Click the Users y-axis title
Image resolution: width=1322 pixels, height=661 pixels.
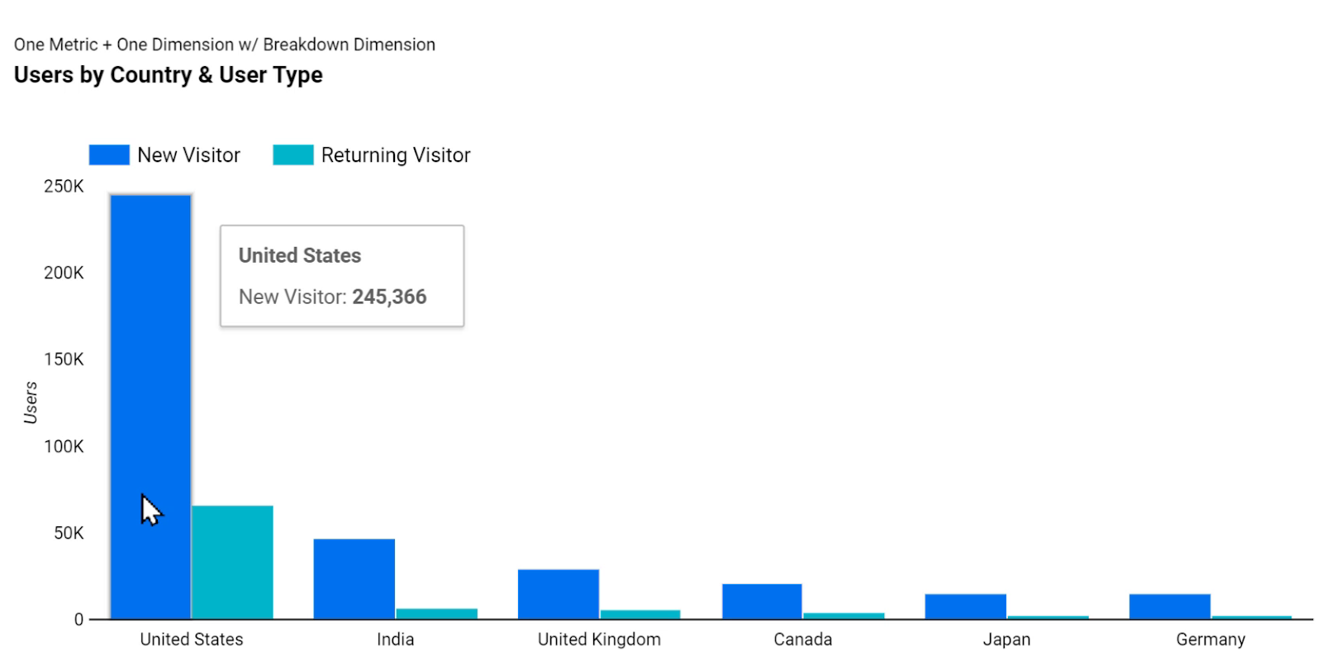31,402
